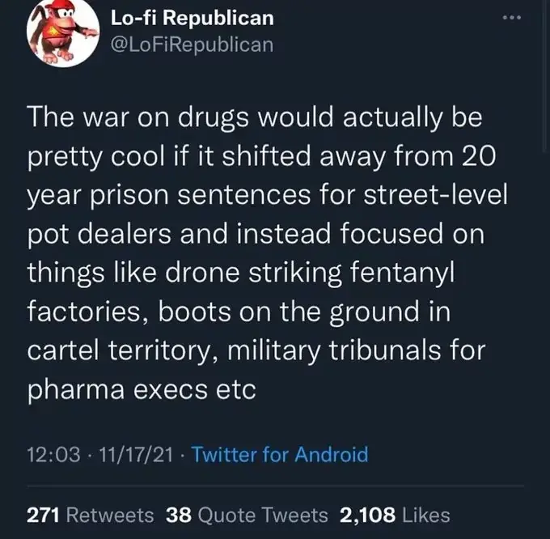
Task: Click the number 271 in stats row
Action: 43,515
